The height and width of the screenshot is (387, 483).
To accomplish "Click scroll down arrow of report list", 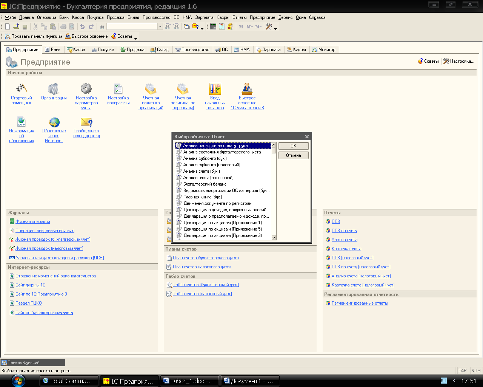I will tap(274, 238).
